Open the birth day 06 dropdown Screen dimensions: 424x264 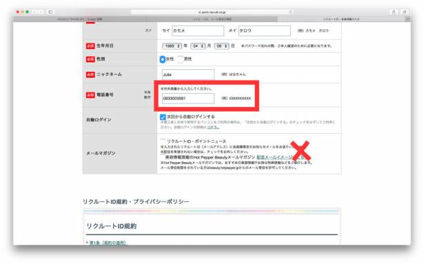(x=221, y=46)
